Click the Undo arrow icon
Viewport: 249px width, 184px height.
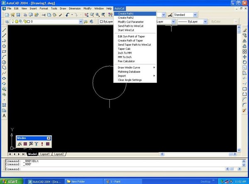pyautogui.click(x=68, y=15)
